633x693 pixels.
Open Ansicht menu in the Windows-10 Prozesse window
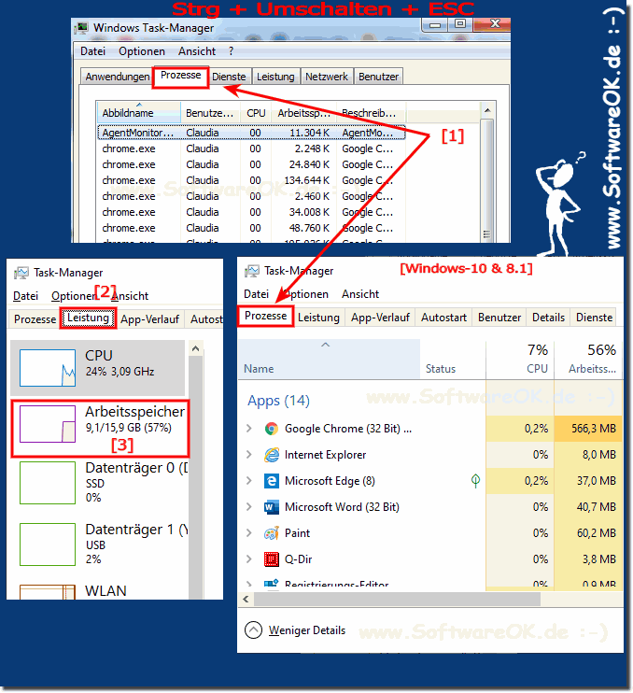[360, 294]
